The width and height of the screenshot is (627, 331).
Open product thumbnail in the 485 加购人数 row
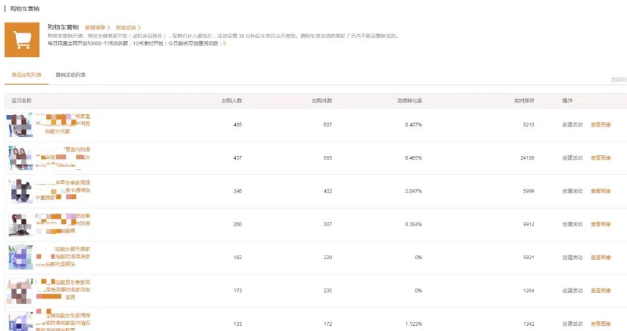click(x=20, y=125)
